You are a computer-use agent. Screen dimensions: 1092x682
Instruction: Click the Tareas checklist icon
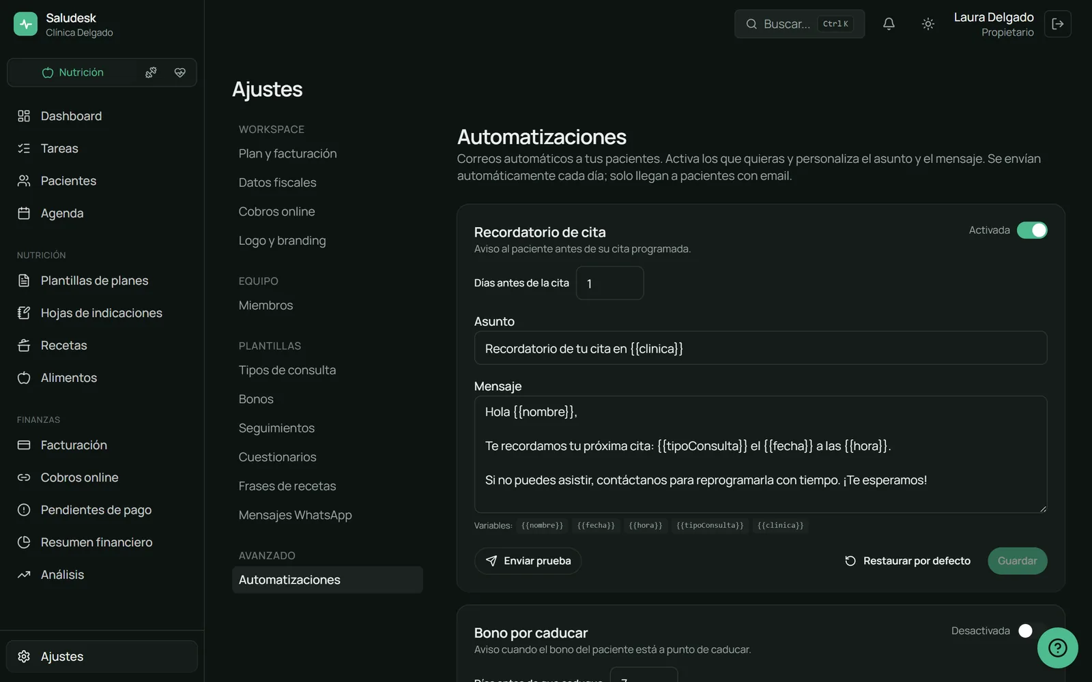tap(24, 148)
